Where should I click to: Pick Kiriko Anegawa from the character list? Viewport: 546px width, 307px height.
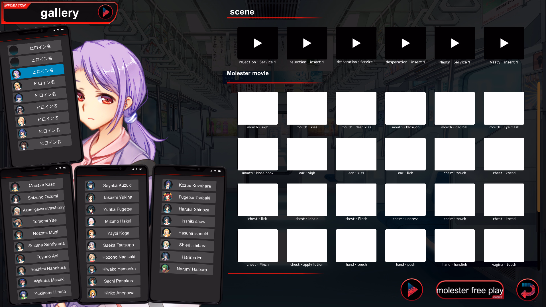click(119, 293)
